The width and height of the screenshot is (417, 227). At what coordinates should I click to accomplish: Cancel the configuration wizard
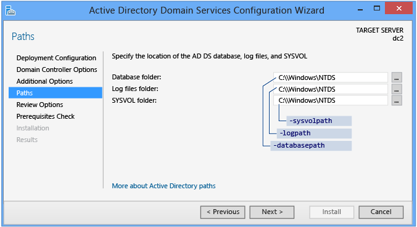click(381, 212)
